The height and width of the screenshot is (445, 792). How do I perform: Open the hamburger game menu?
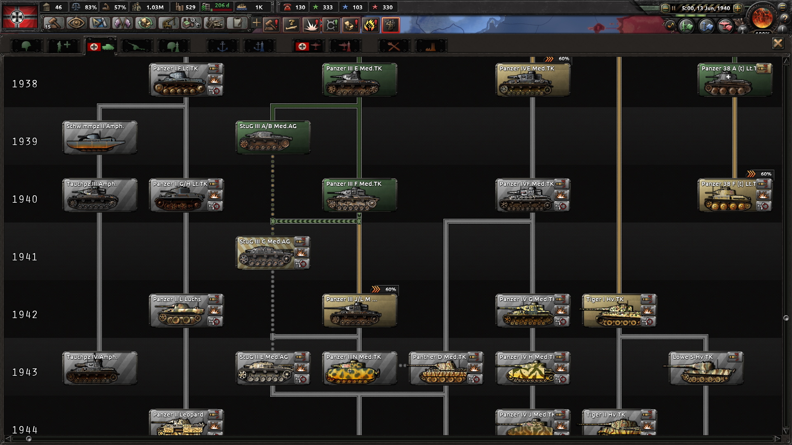[x=782, y=7]
